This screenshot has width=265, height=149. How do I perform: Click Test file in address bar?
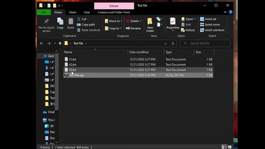[x=78, y=43]
